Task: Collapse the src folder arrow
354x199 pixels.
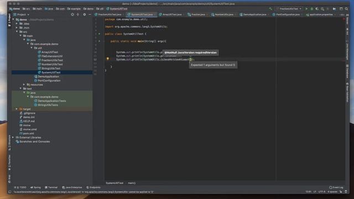Action: tap(17, 32)
